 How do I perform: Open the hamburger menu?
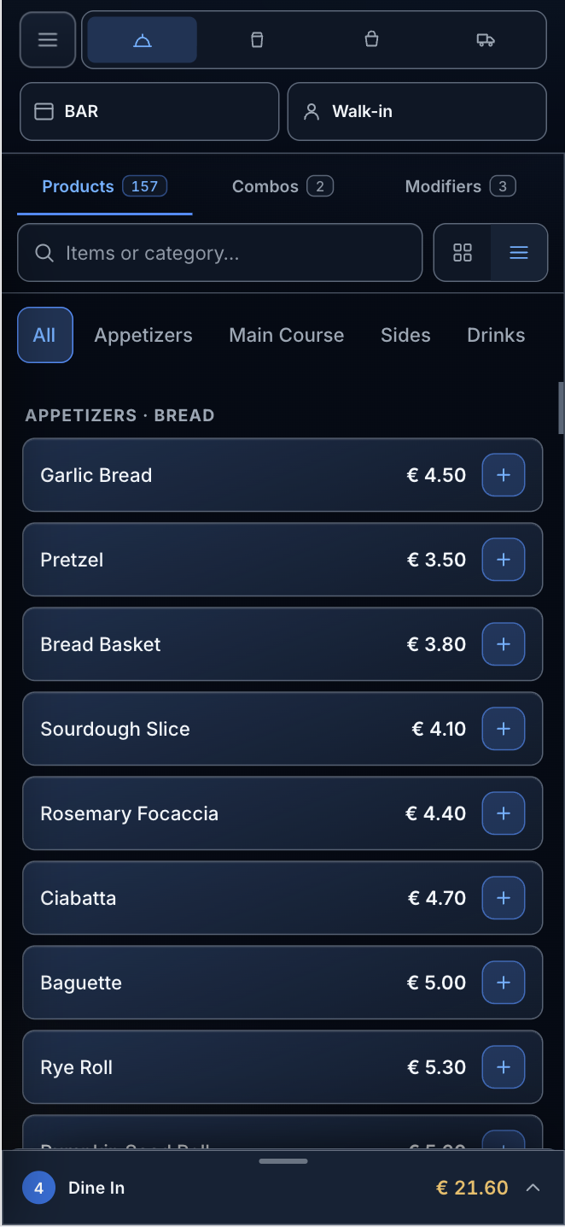coord(48,39)
